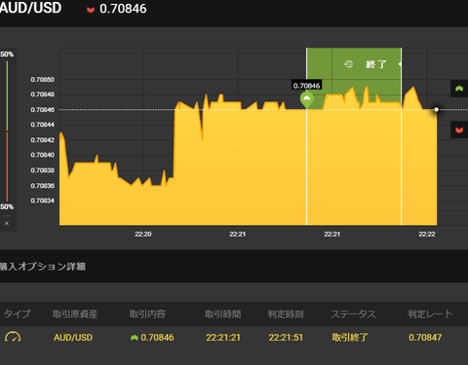Click the red down arrow beside header price
The image size is (468, 365).
91,10
